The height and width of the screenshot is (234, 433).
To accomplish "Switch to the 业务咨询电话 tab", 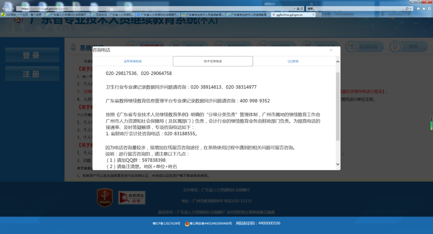I will 133,61.
